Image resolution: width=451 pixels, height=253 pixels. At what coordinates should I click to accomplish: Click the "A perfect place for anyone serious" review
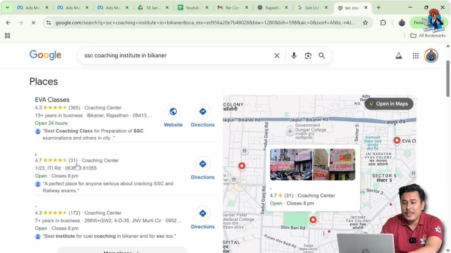point(108,187)
